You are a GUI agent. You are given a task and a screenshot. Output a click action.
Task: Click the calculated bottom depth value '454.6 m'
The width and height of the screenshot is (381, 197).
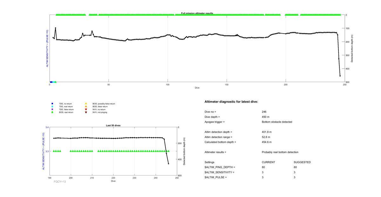(267, 142)
